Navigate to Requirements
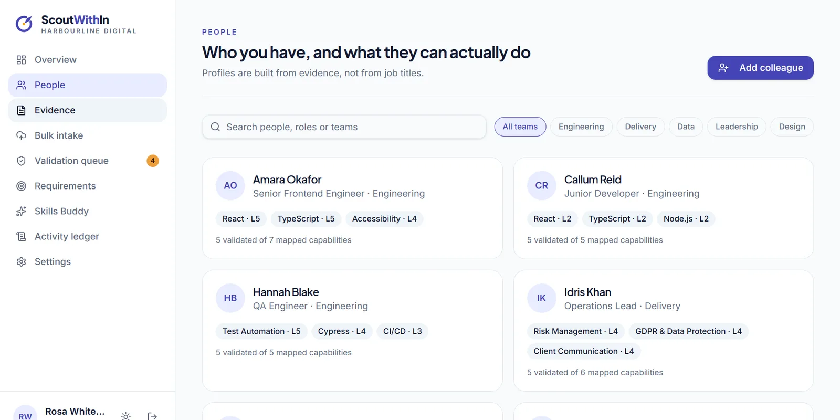 pyautogui.click(x=87, y=186)
